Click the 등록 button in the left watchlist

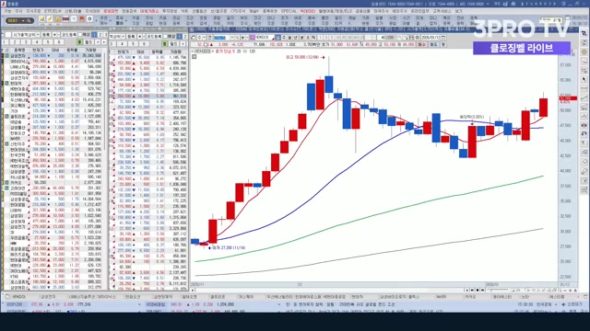coord(46,35)
